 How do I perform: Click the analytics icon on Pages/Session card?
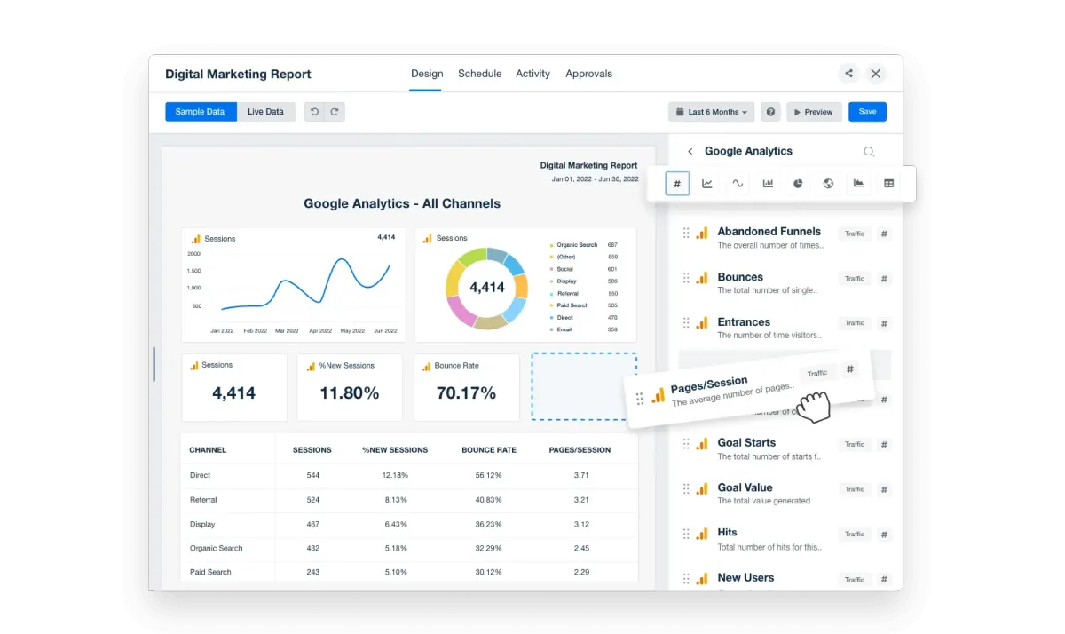click(658, 396)
